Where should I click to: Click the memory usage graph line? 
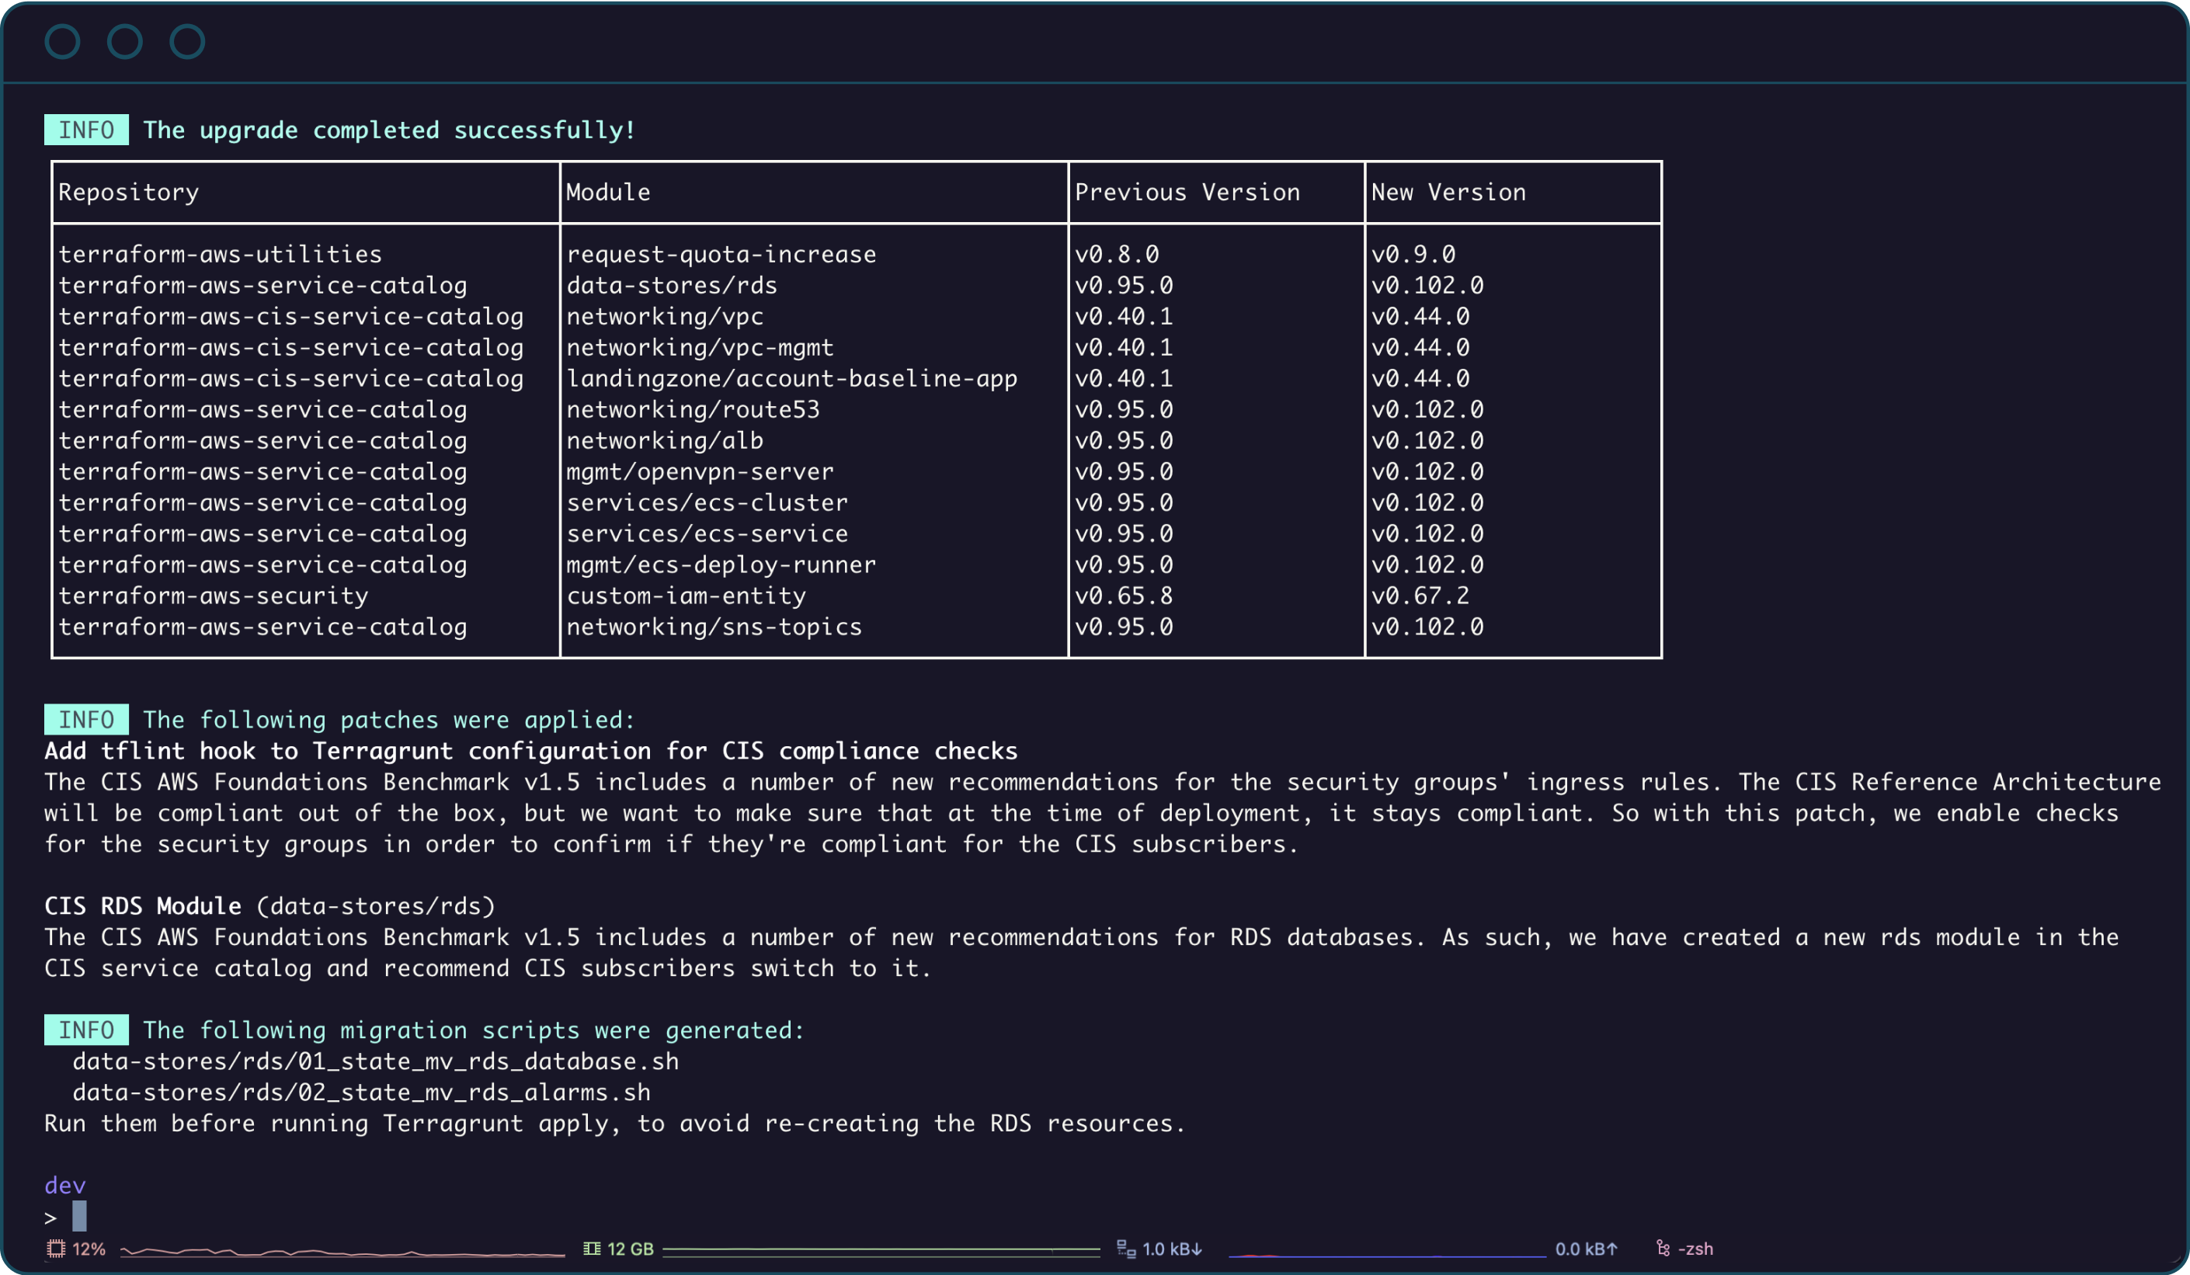(881, 1251)
